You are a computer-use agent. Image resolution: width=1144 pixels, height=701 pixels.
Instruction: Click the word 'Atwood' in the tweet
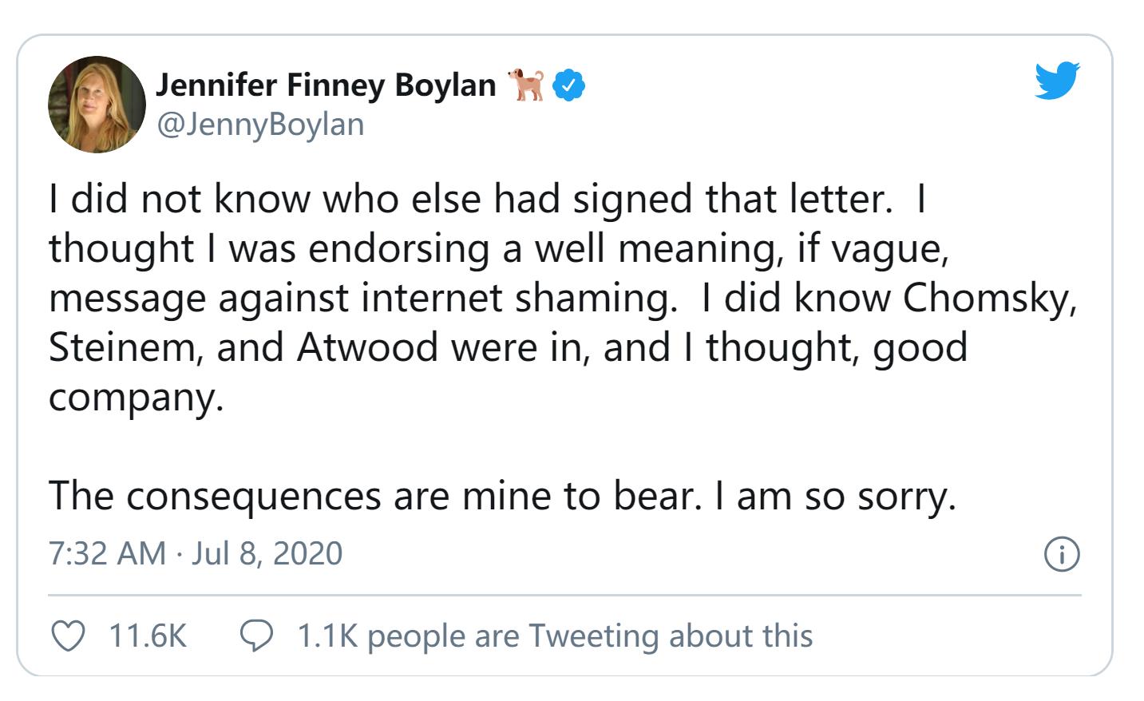click(x=367, y=347)
